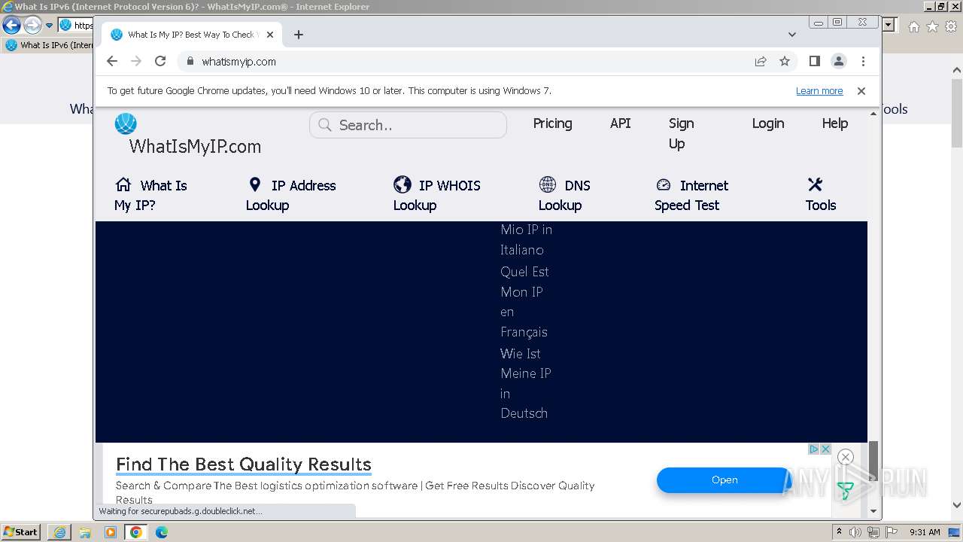Bookmark this page with the star
The height and width of the screenshot is (542, 963).
tap(785, 62)
